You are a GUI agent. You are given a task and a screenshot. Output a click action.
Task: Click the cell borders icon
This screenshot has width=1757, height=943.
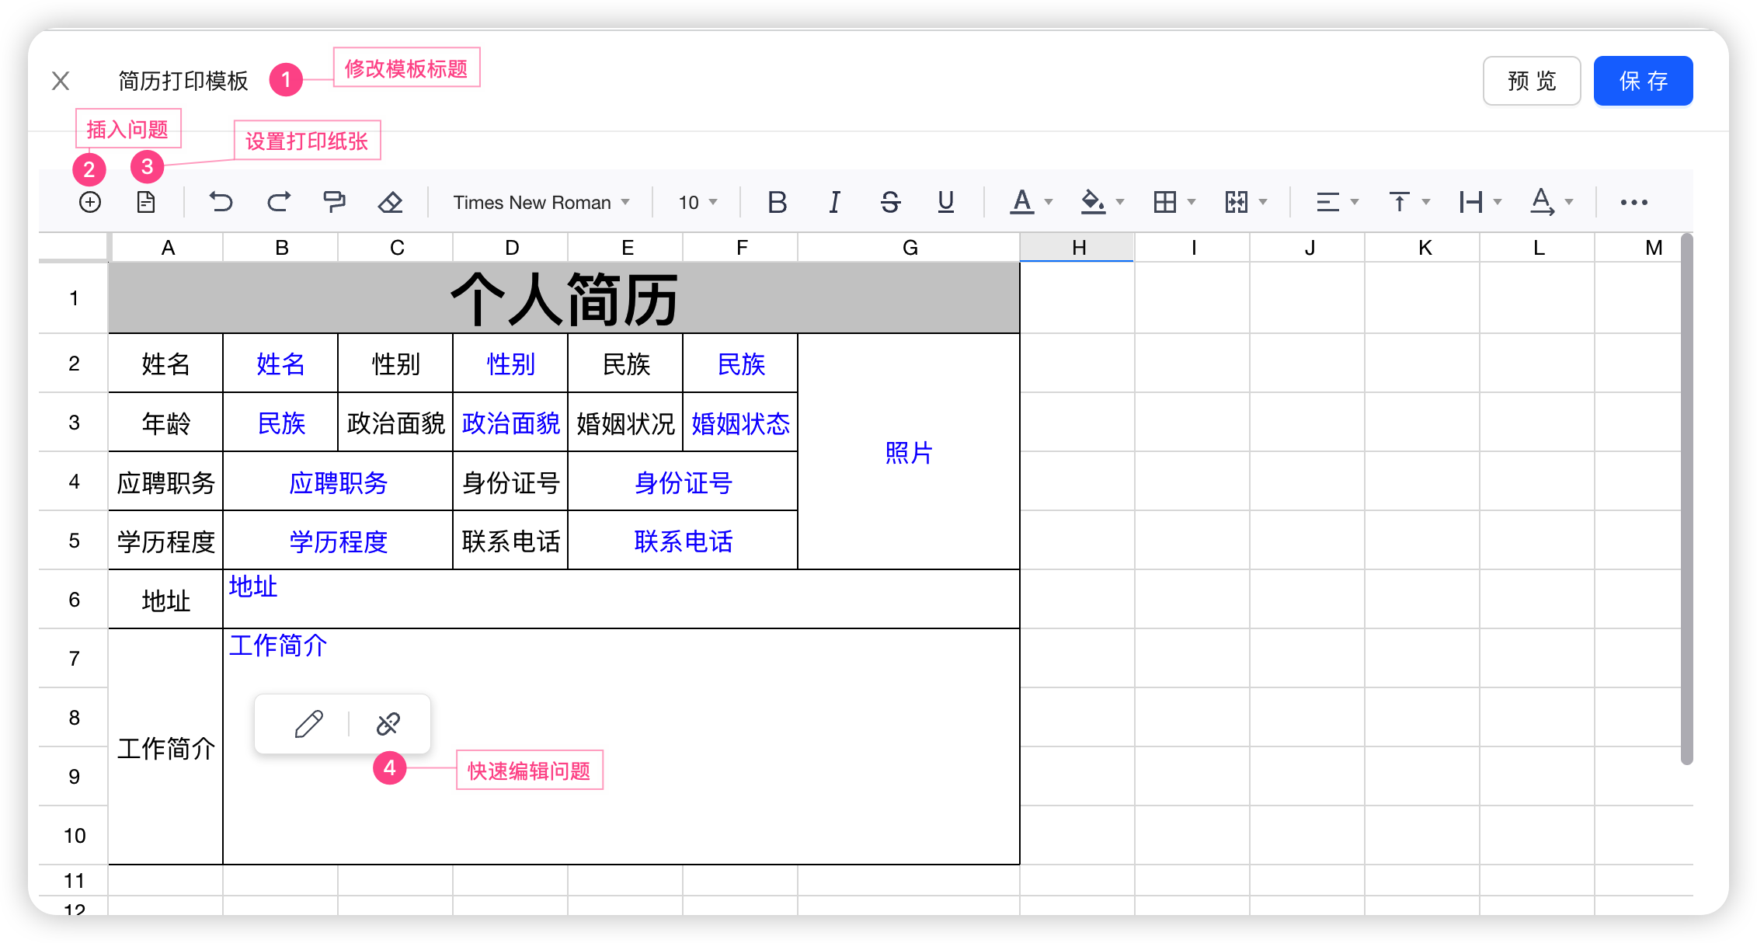pyautogui.click(x=1164, y=202)
